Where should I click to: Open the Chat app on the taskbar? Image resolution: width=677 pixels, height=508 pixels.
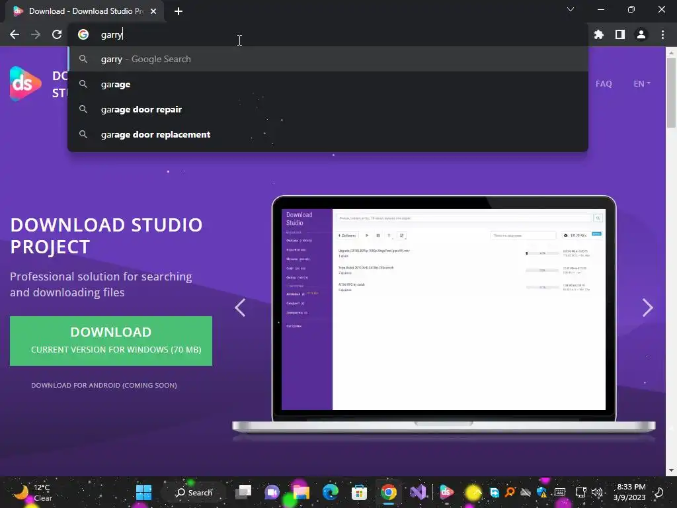[272, 492]
